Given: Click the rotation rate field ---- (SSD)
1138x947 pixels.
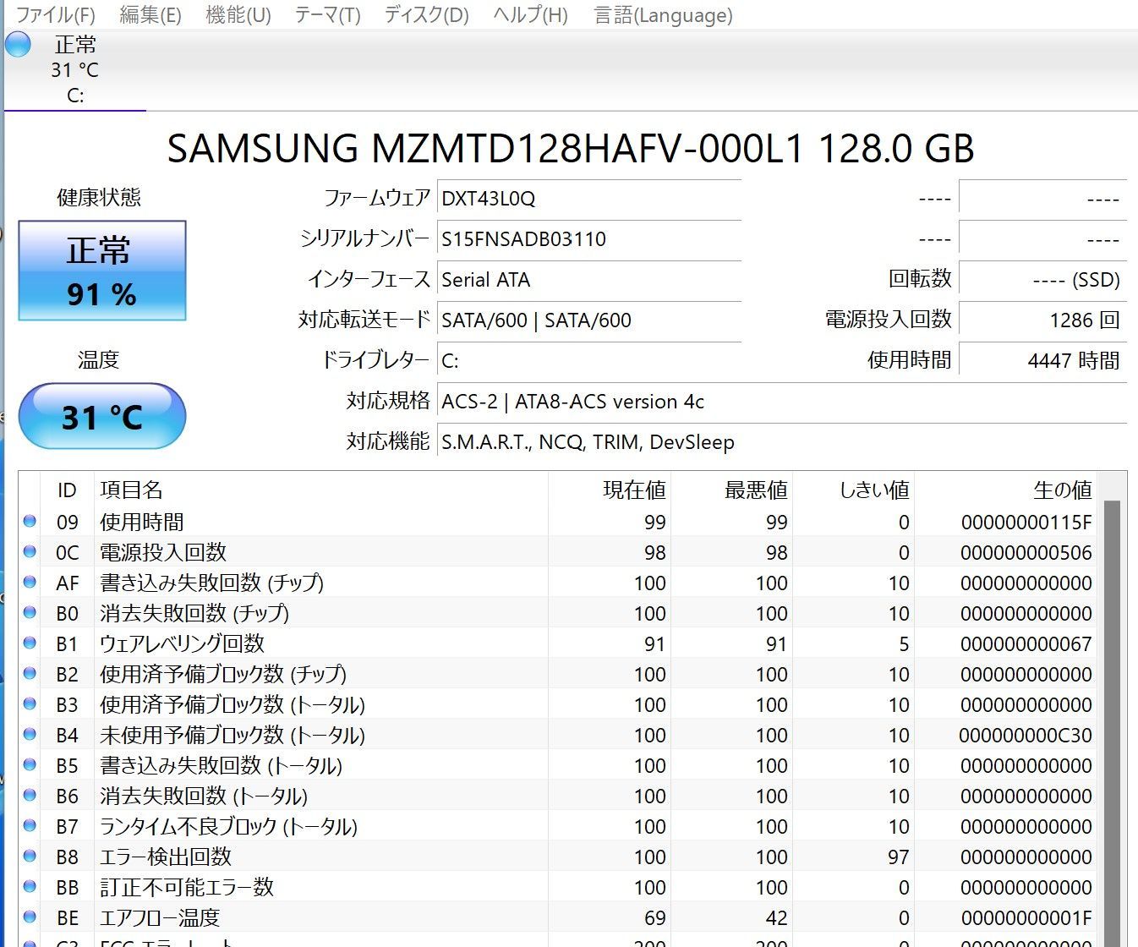Looking at the screenshot, I should (1043, 280).
